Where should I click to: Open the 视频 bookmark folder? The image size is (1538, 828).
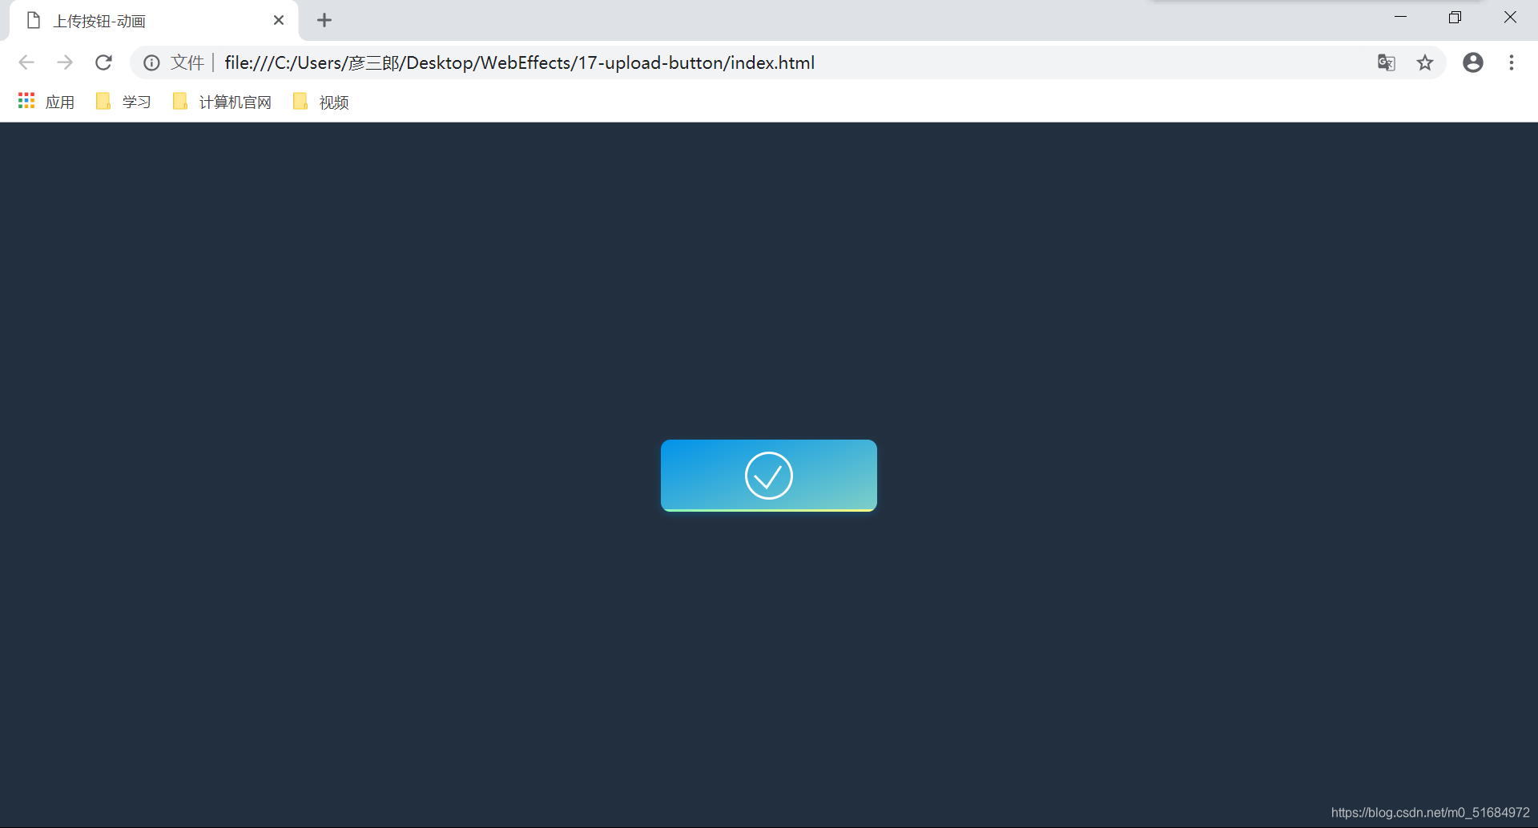(321, 102)
